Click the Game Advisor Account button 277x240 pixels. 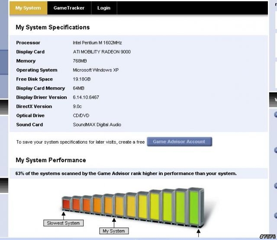click(179, 141)
